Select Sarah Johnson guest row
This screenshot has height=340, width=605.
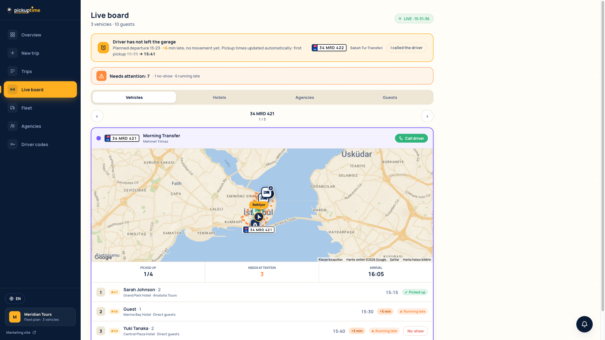coord(262,292)
